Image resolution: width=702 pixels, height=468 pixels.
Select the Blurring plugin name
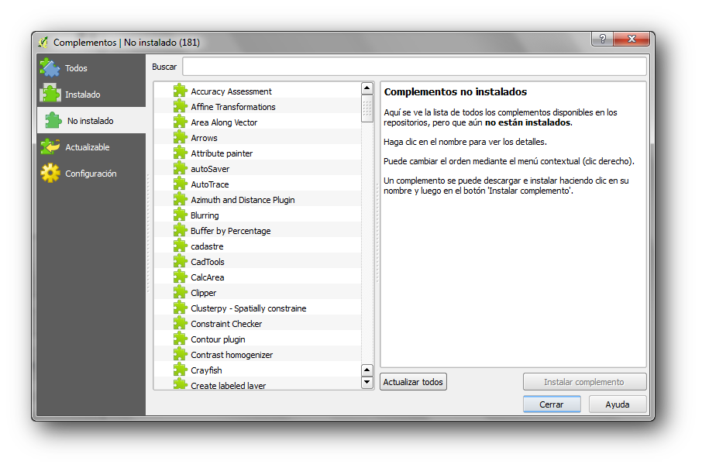click(205, 215)
